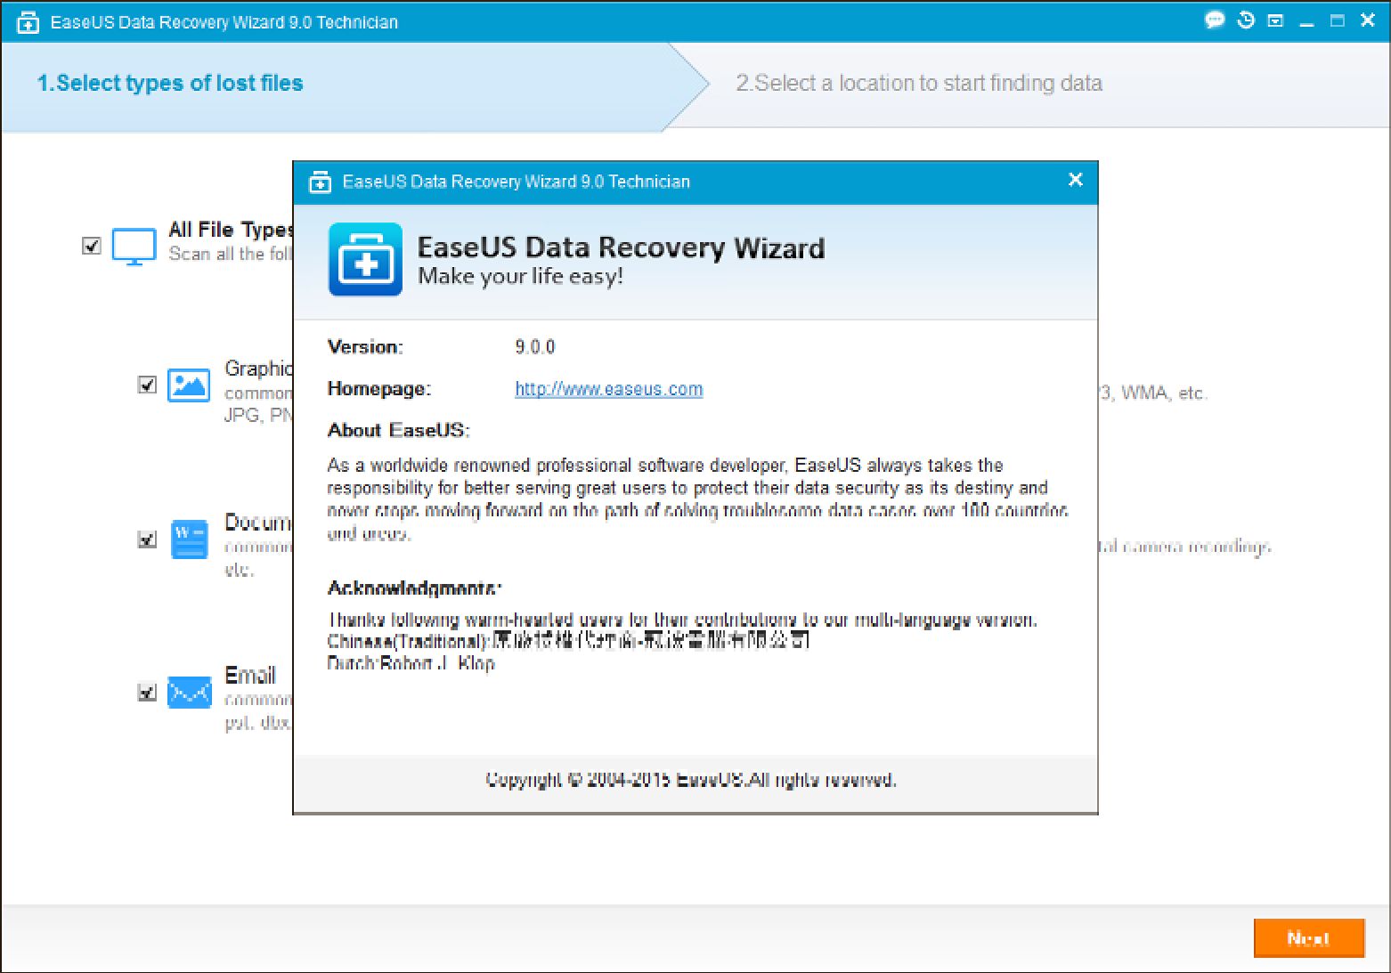Click the 'Make your life easy!' slogan
Viewport: 1391px width, 973px height.
click(520, 276)
